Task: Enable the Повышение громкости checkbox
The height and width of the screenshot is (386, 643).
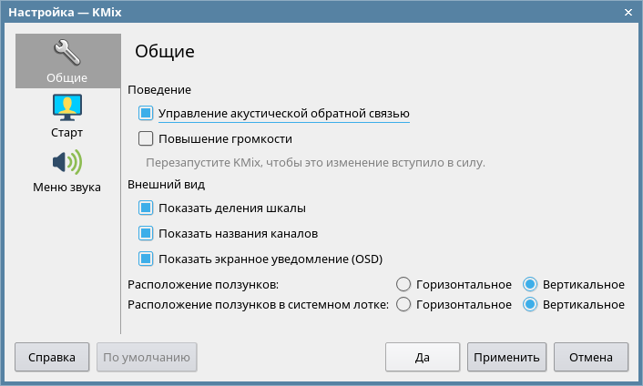Action: click(146, 139)
